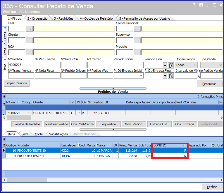
Task: Switch to Corte tab
Action: [39, 134]
